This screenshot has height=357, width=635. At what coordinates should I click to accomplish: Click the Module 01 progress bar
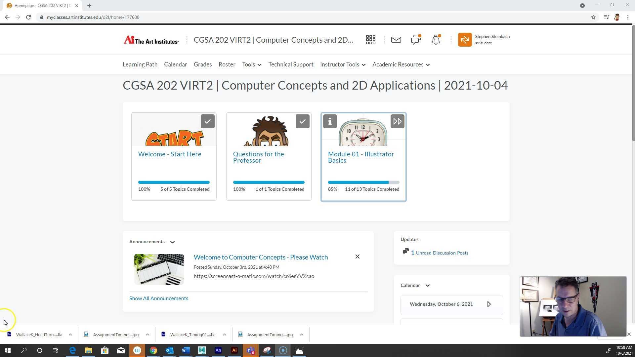[363, 182]
